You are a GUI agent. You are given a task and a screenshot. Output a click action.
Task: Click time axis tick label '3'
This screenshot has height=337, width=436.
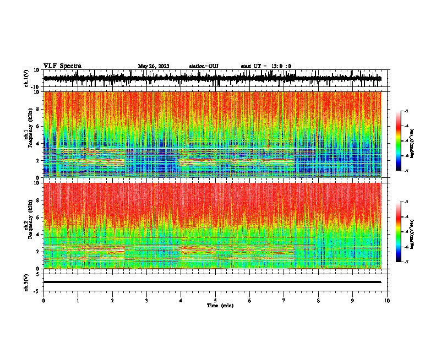(x=146, y=301)
